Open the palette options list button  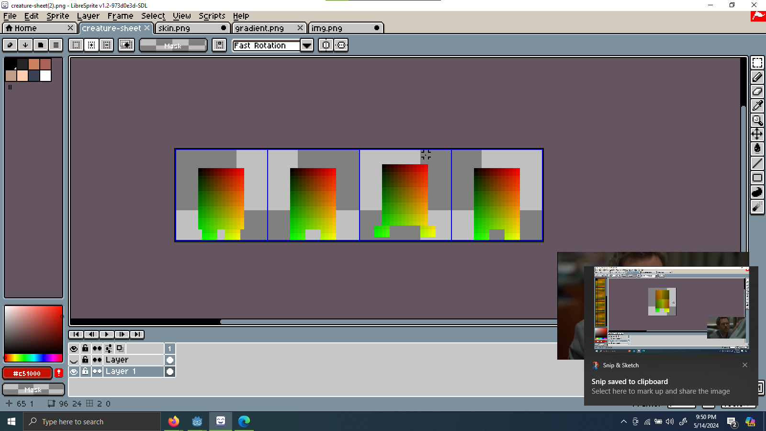(x=56, y=45)
